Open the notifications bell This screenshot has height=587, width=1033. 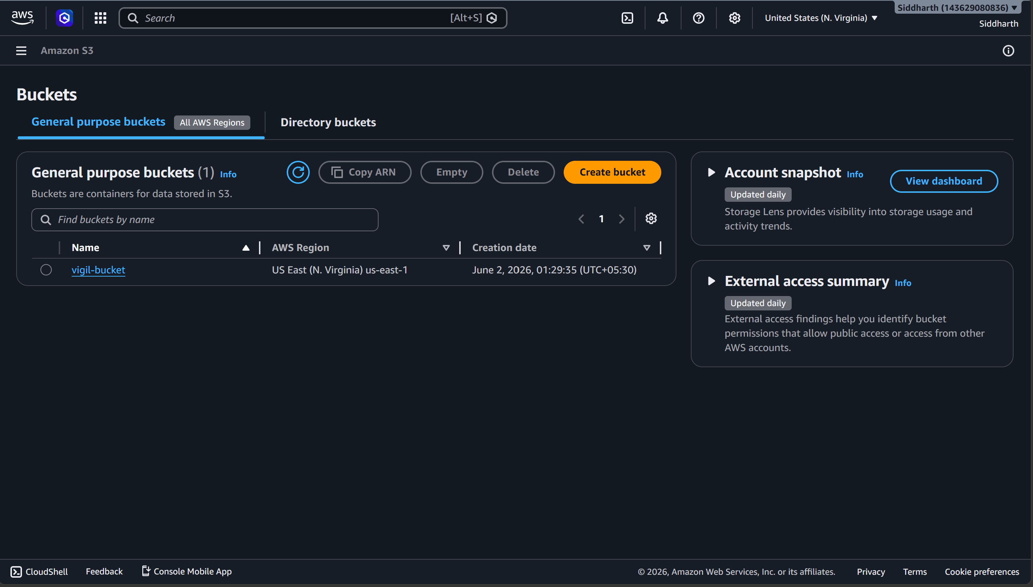tap(662, 18)
